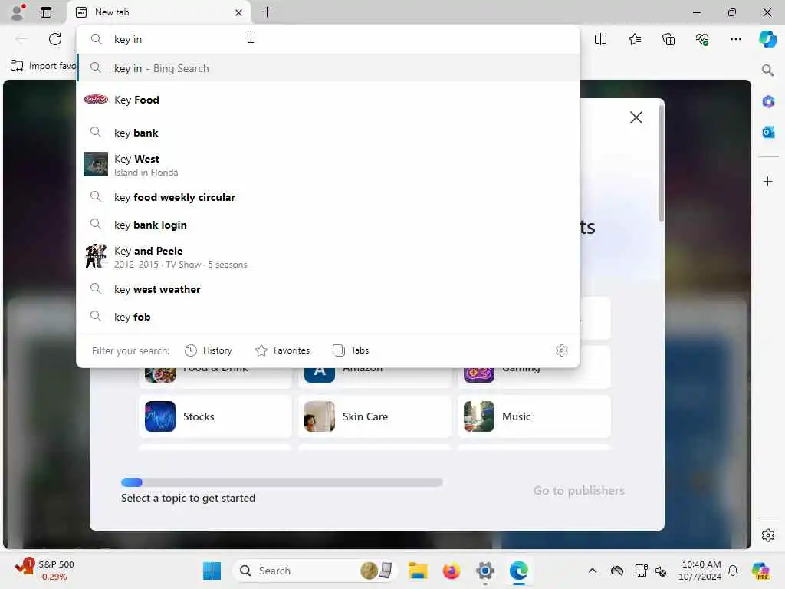Launch Firefox from taskbar

pos(451,571)
